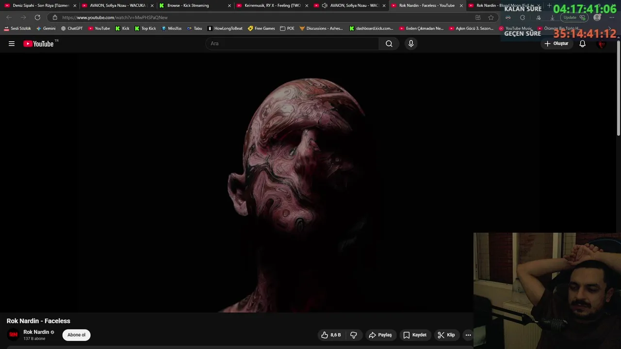Open the media control music note icon
This screenshot has width=621, height=349.
tap(539, 17)
